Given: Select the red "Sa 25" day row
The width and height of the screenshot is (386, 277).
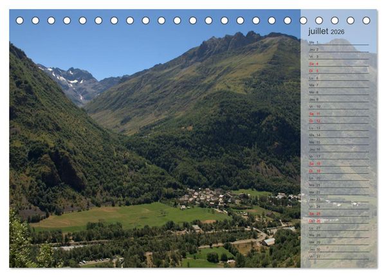Looking at the screenshot, I should 339,213.
